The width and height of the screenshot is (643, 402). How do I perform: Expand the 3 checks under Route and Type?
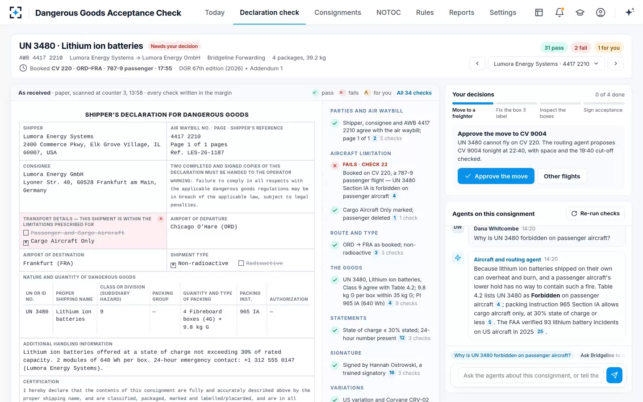tap(392, 253)
